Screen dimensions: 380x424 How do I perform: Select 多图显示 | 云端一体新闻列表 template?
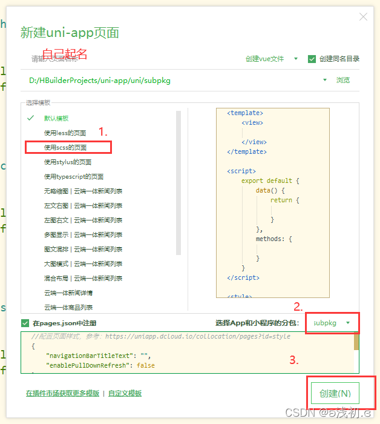pos(83,235)
